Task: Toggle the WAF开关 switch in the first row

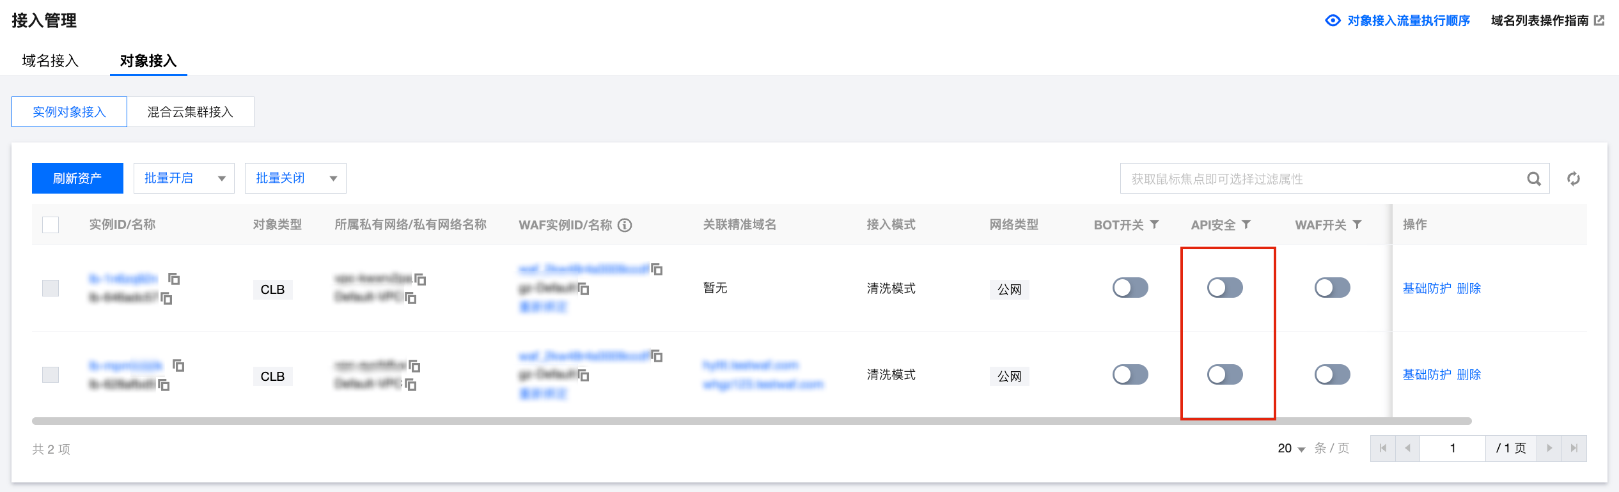Action: coord(1333,288)
